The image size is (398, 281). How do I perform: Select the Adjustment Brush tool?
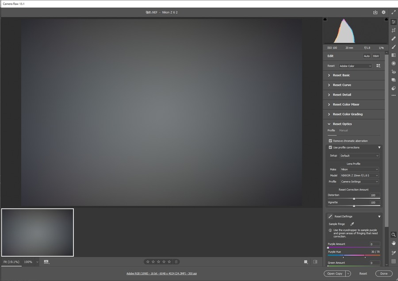pos(394,47)
